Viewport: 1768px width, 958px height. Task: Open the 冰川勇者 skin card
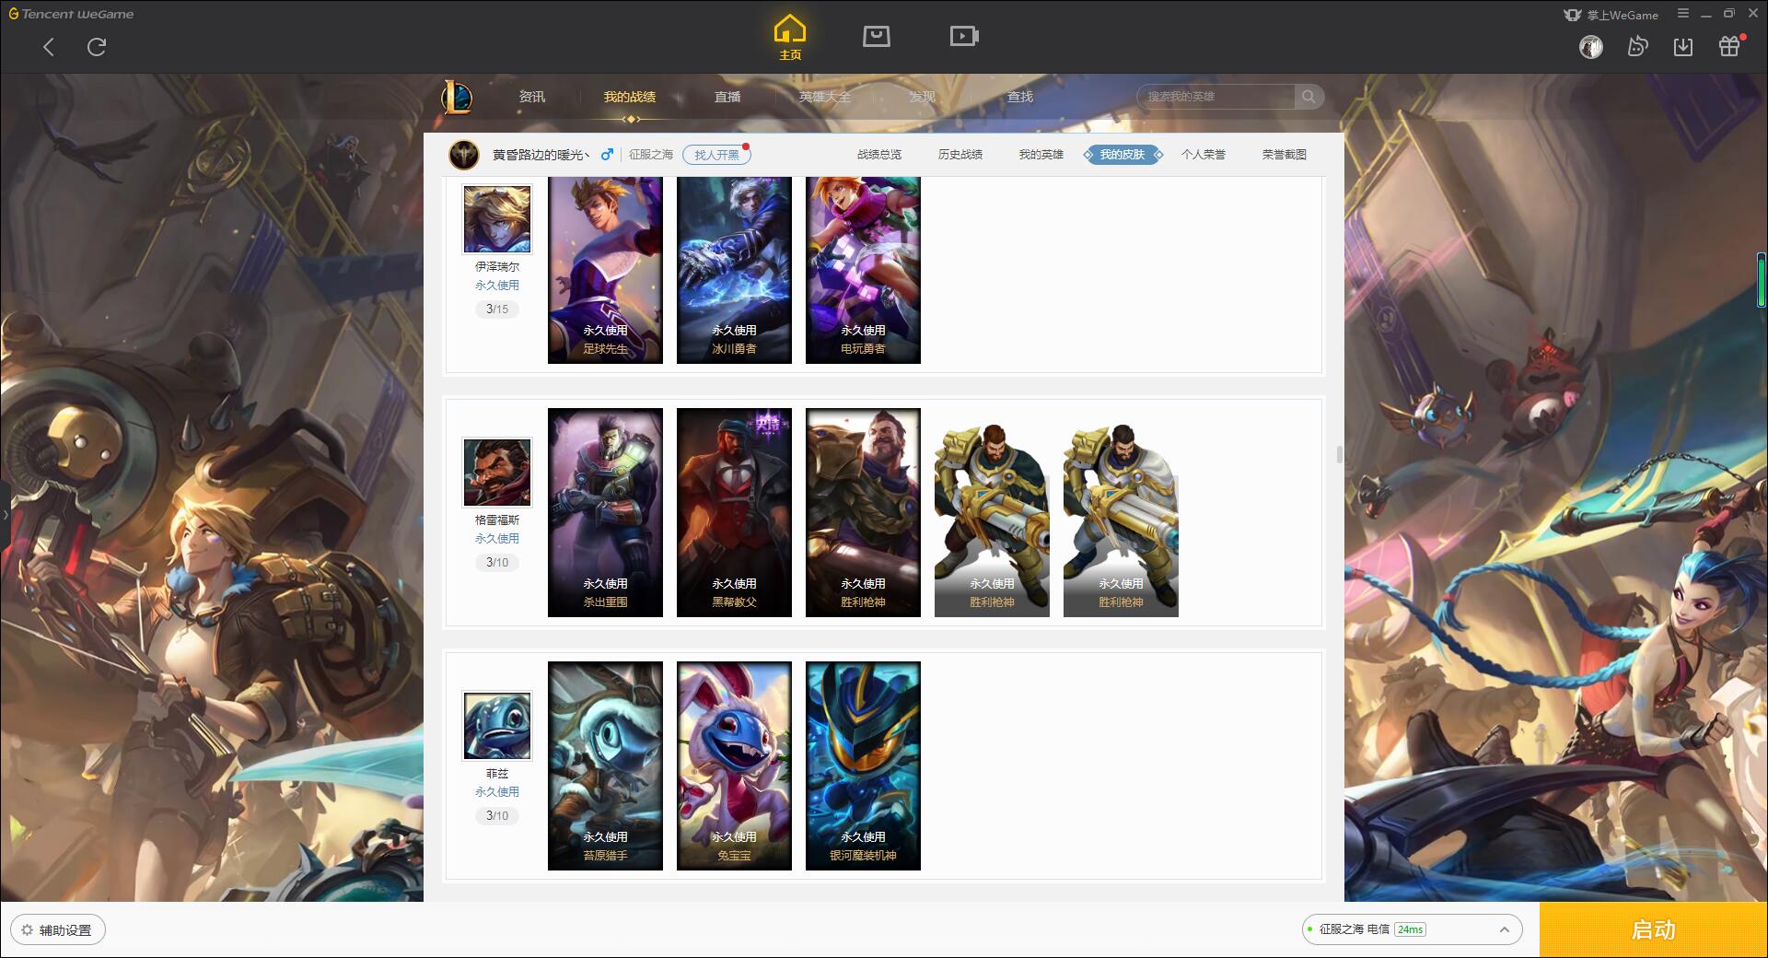click(734, 270)
